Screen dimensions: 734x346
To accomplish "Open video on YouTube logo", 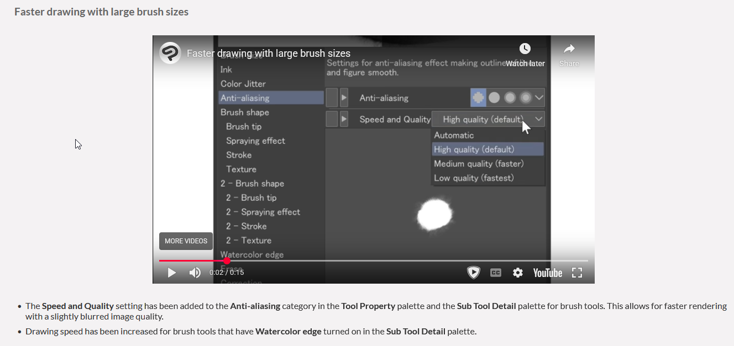I will click(548, 273).
